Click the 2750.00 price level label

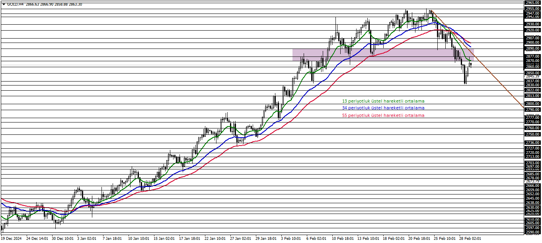pos(532,134)
